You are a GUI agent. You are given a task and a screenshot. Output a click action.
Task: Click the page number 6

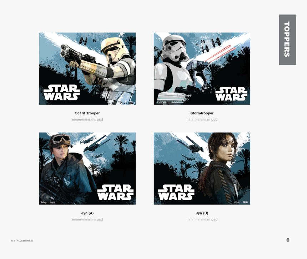tap(288, 240)
